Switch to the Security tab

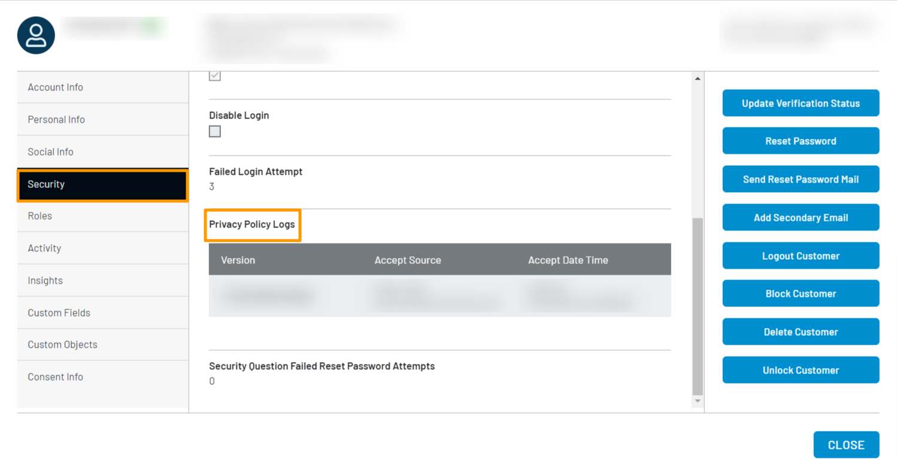[102, 184]
